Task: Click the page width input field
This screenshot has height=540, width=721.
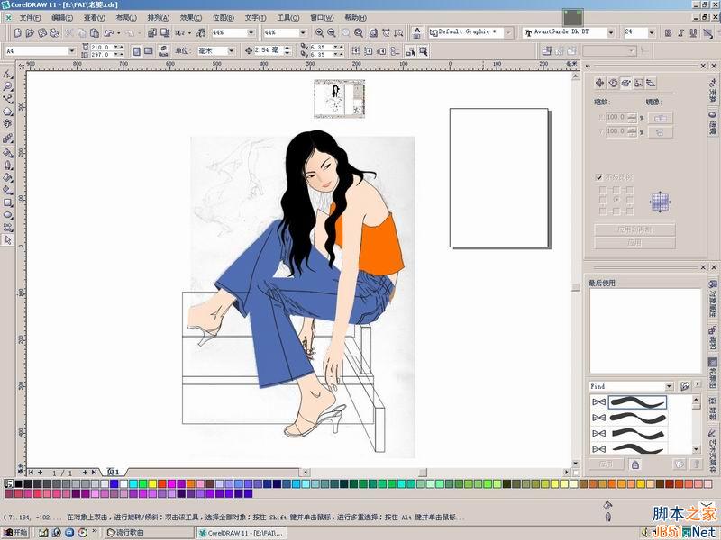Action: pyautogui.click(x=102, y=48)
